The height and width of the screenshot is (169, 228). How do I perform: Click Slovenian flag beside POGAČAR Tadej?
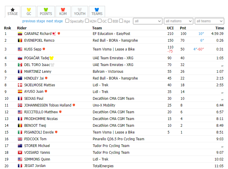[20, 58]
